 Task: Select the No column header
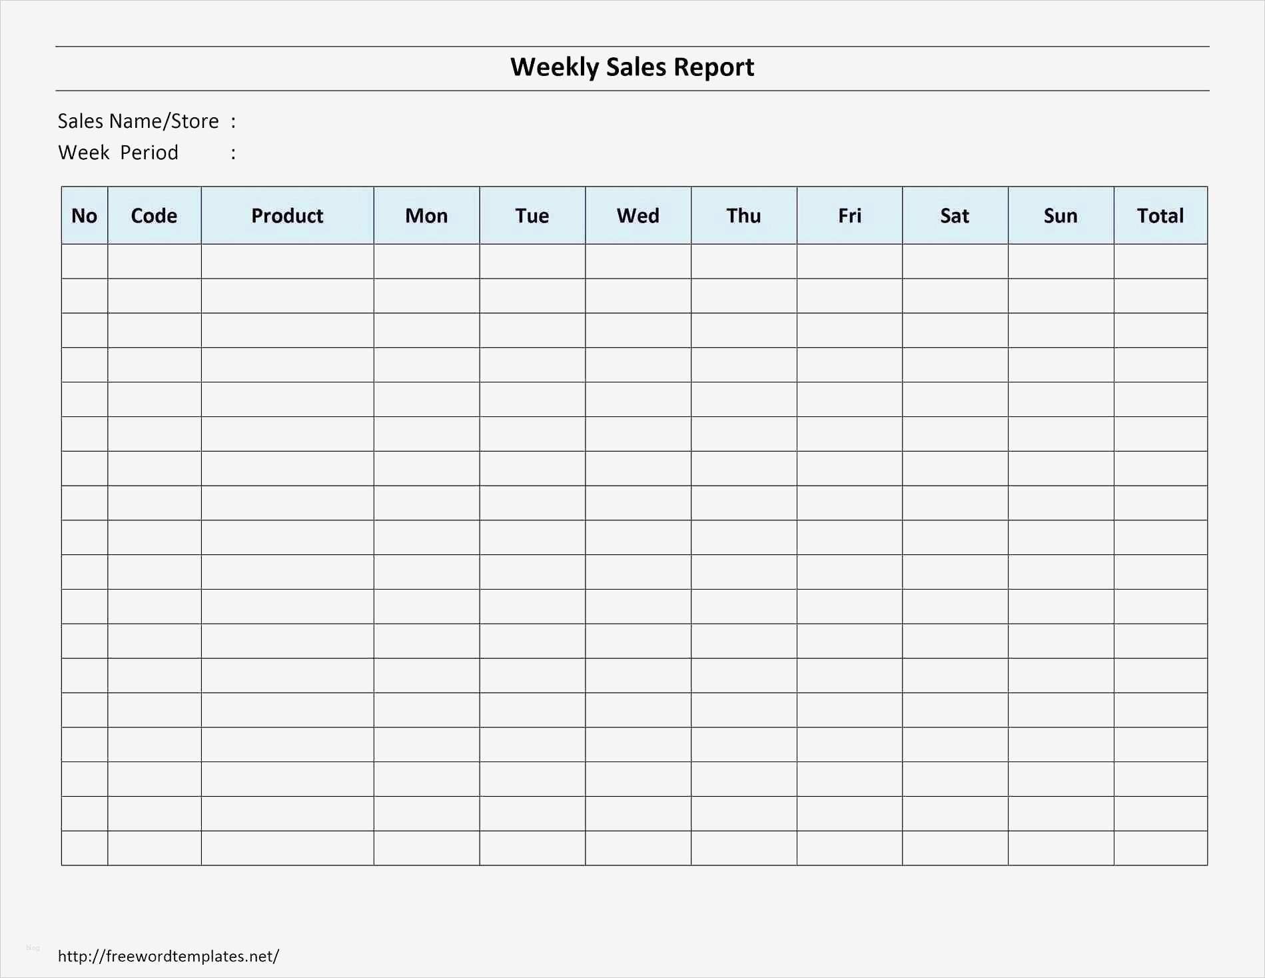[85, 216]
